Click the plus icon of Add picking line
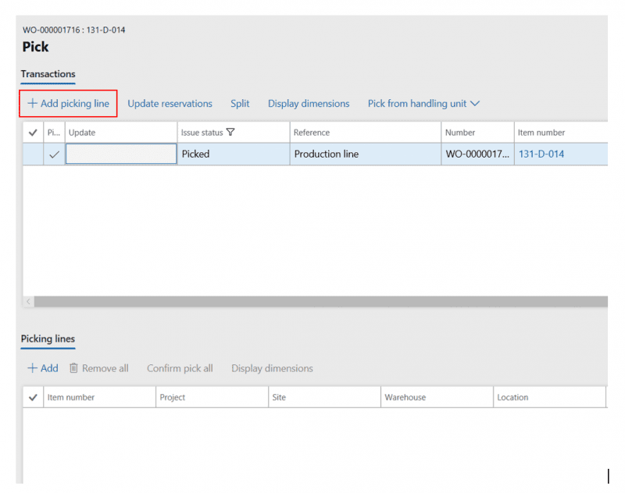 coord(33,104)
